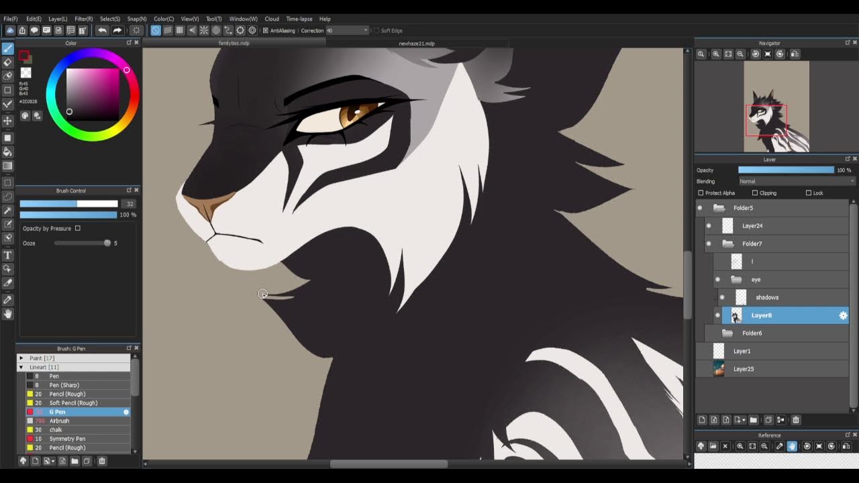Open G Pen brush settings gear
The image size is (859, 483).
pyautogui.click(x=125, y=412)
